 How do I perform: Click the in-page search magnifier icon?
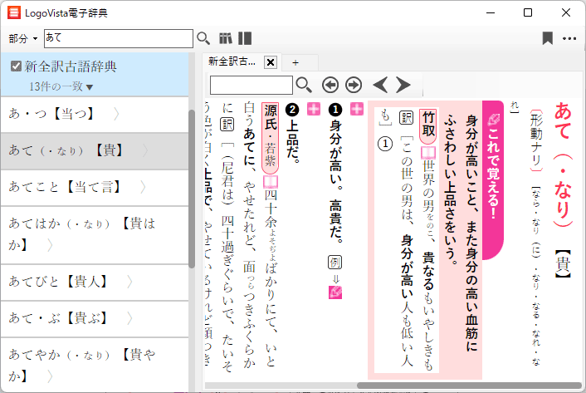(304, 86)
